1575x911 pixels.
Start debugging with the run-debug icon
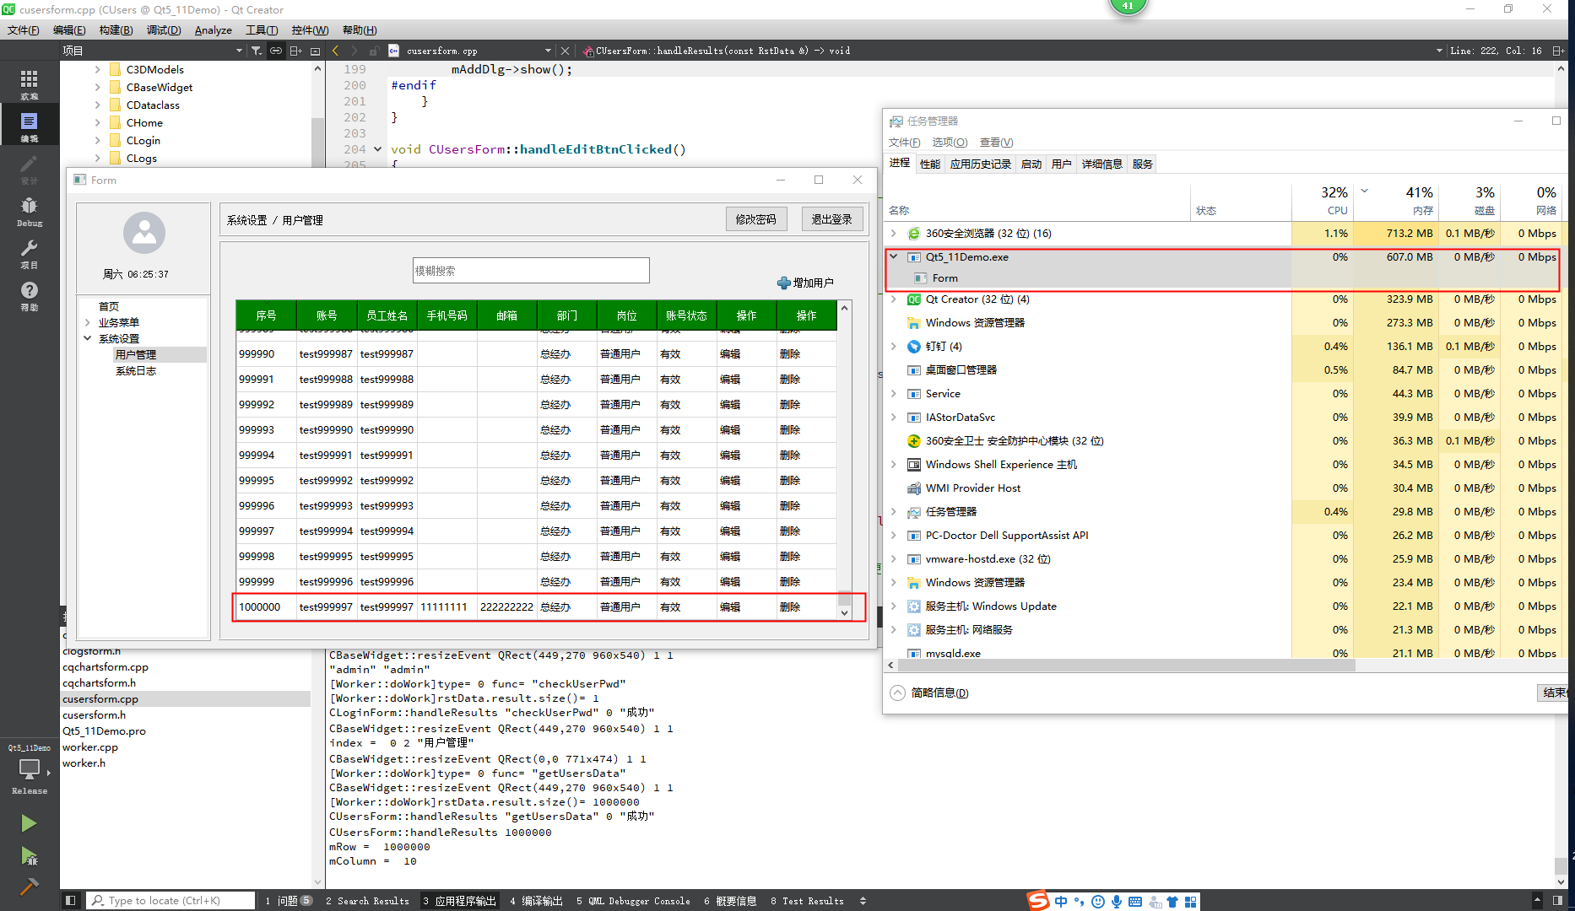(x=29, y=856)
